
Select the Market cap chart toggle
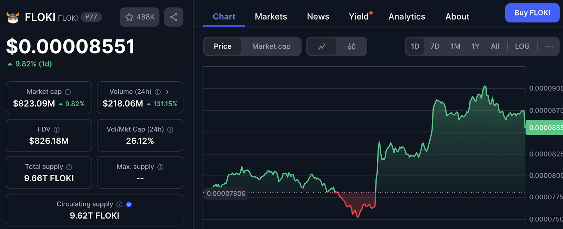coord(271,46)
